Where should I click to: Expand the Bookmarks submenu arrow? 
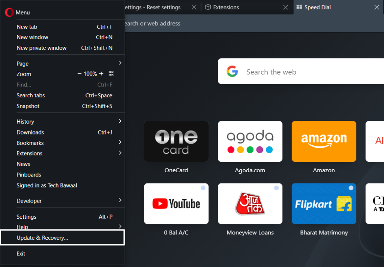[120, 142]
